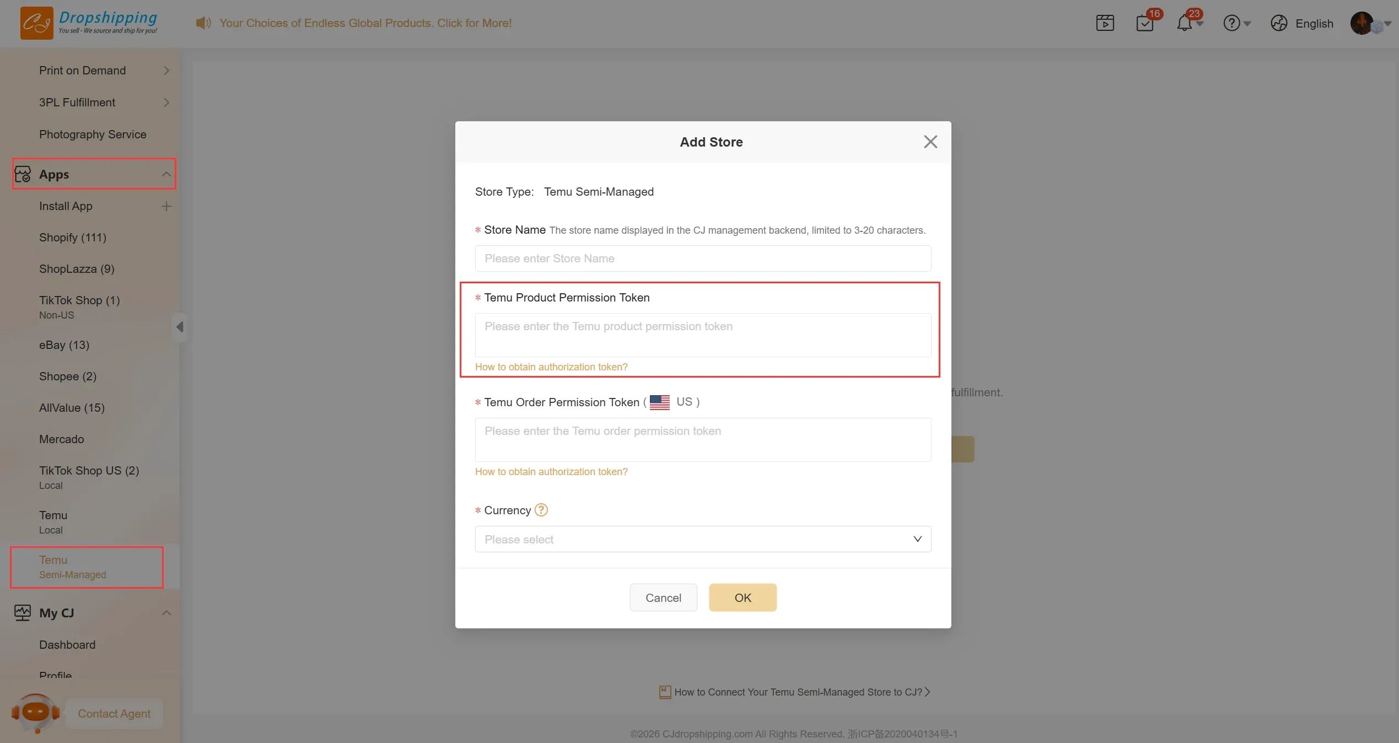Open the task checklist icon with badge 16
The width and height of the screenshot is (1399, 743).
[x=1145, y=23]
